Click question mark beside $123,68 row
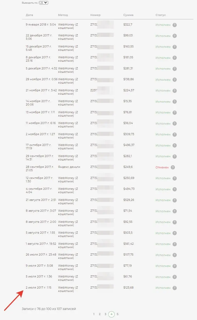Image resolution: width=197 pixels, height=320 pixels. (x=175, y=288)
